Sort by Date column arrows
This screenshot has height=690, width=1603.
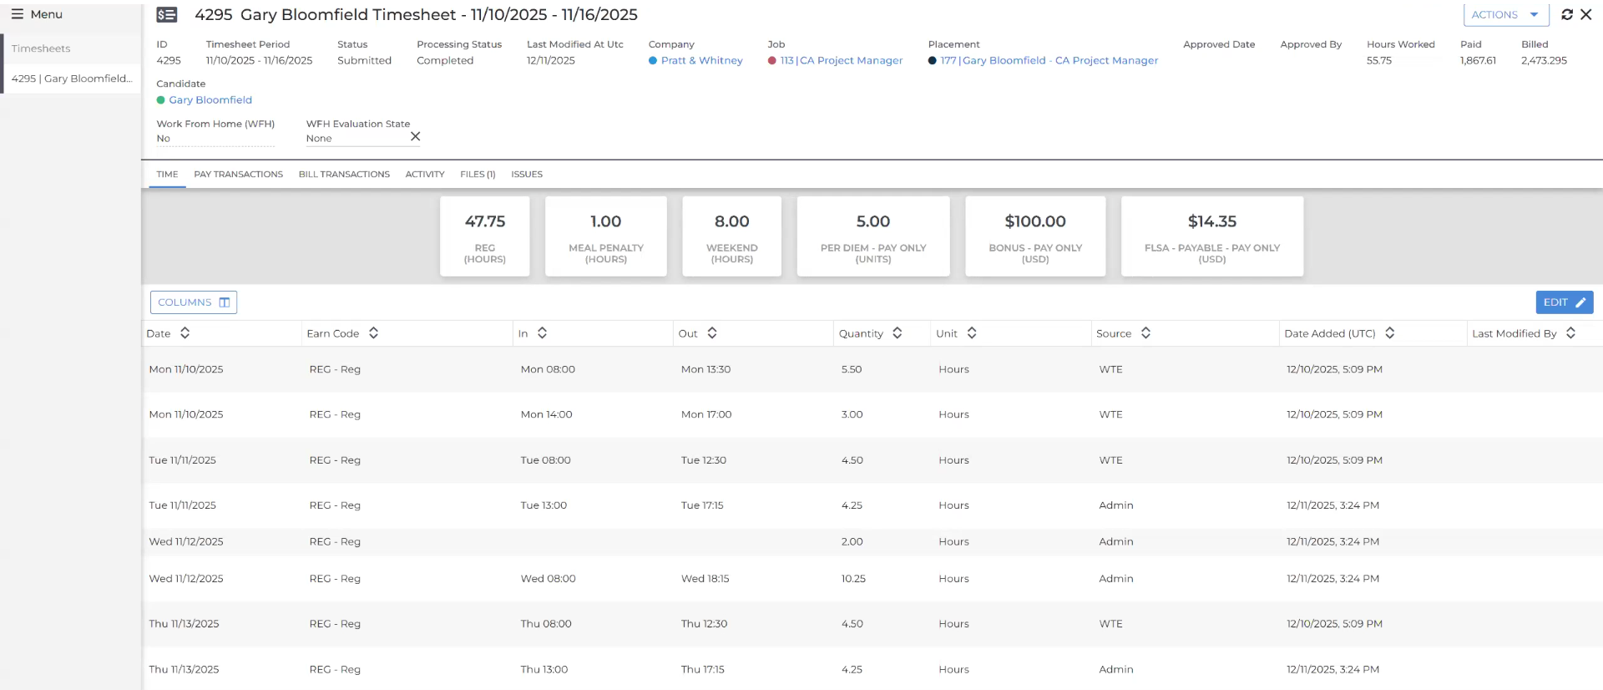[x=185, y=333]
